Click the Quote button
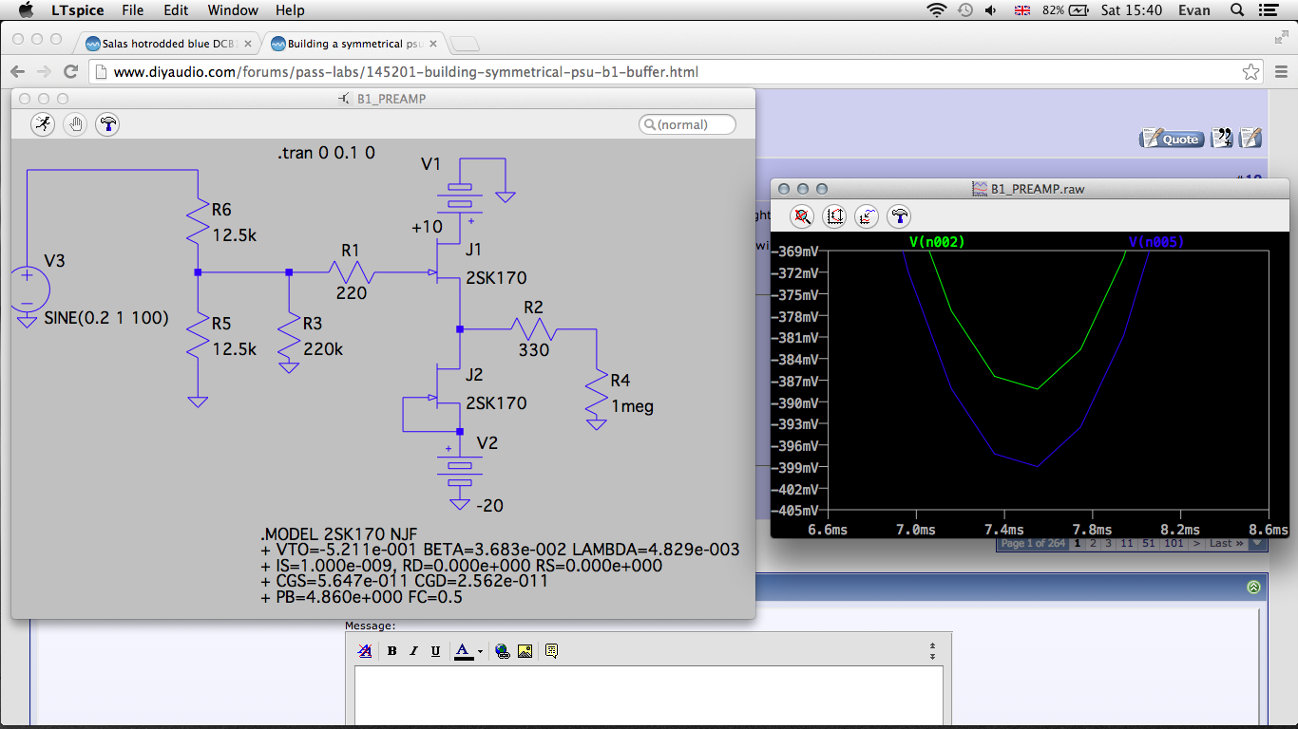 coord(1172,139)
